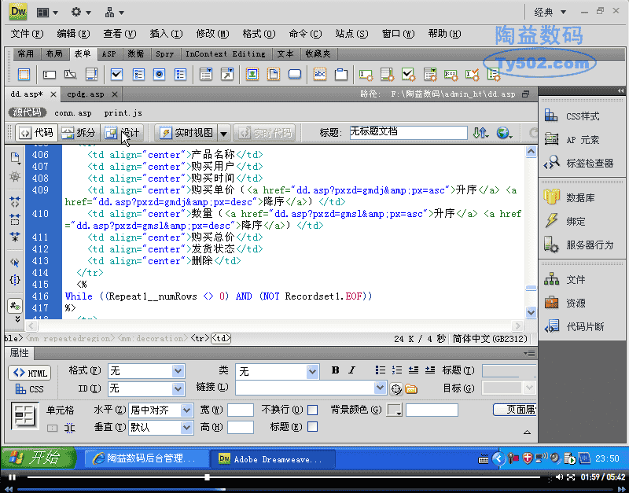Insert a radio button form element
This screenshot has height=493, width=629.
[x=159, y=75]
